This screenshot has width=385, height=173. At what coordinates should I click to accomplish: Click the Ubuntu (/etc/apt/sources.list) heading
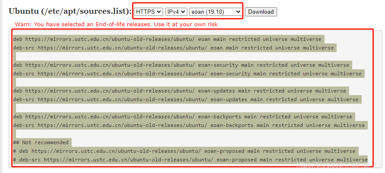point(70,11)
